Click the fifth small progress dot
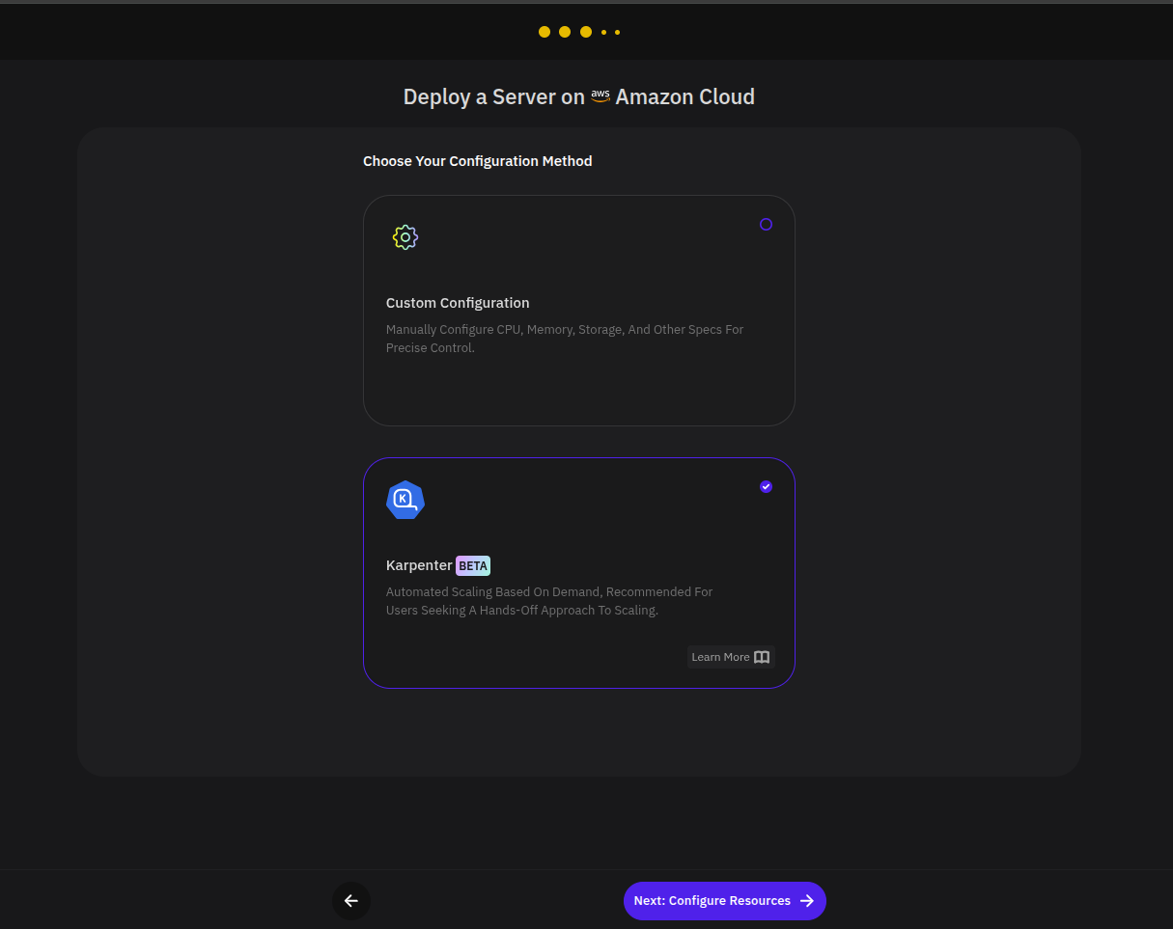 click(617, 32)
